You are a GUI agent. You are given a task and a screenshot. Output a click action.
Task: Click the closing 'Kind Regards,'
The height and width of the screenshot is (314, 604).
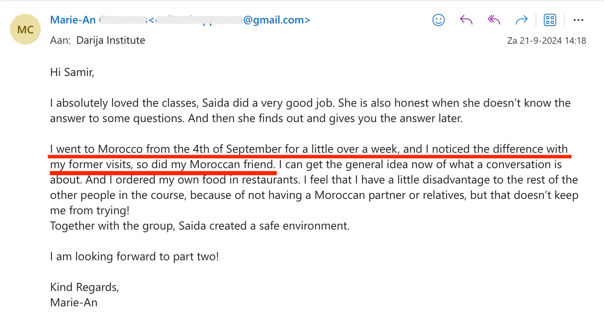85,287
